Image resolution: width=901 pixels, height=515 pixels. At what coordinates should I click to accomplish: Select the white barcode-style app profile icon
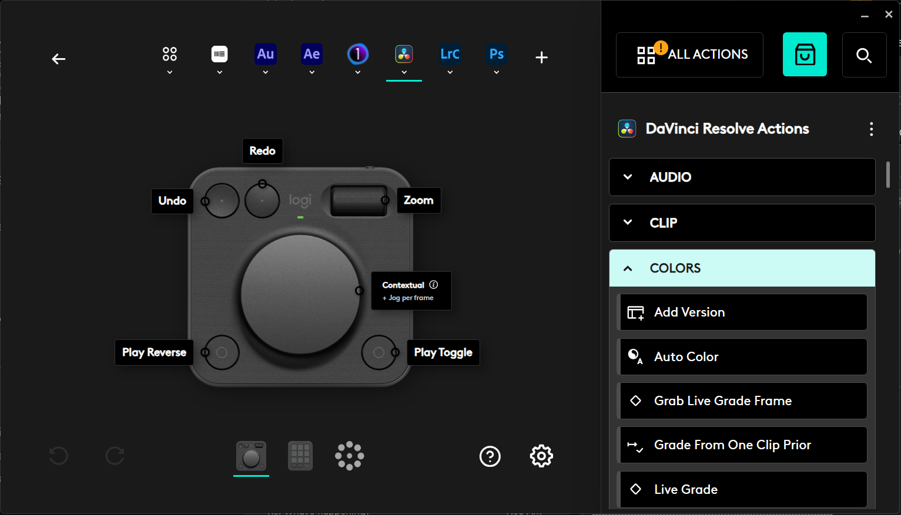(219, 54)
